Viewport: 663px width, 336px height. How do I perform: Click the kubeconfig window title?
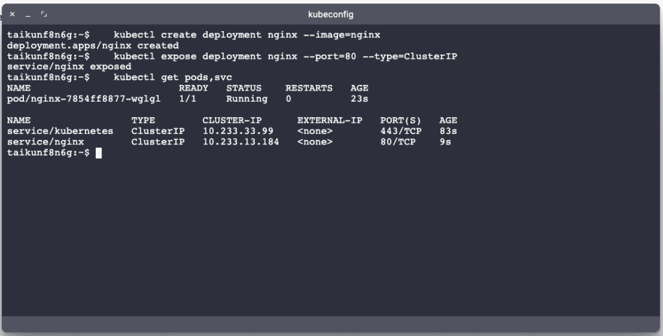331,14
